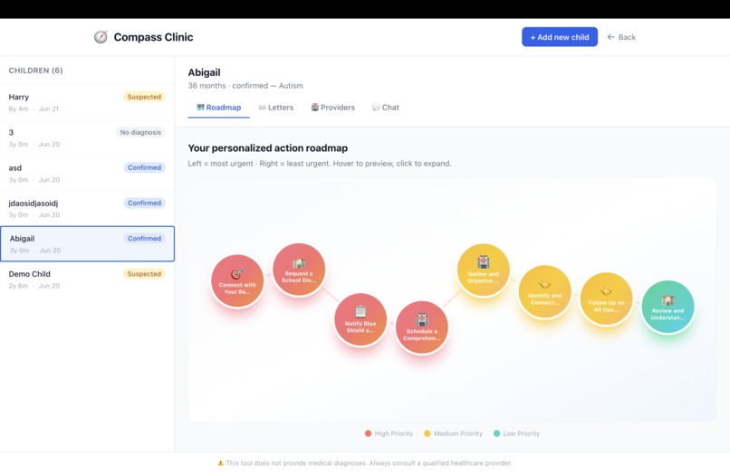Image resolution: width=730 pixels, height=474 pixels.
Task: Switch to the Providers tab
Action: [333, 108]
